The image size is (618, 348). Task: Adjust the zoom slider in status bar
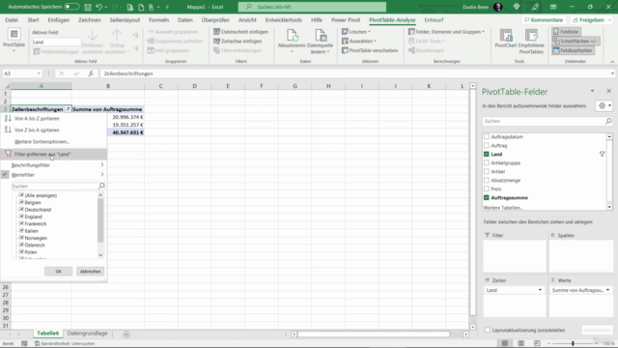(x=573, y=344)
